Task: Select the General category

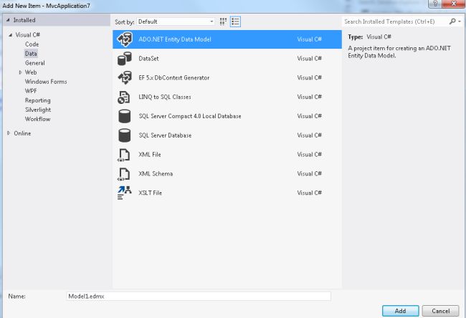Action: [x=35, y=63]
